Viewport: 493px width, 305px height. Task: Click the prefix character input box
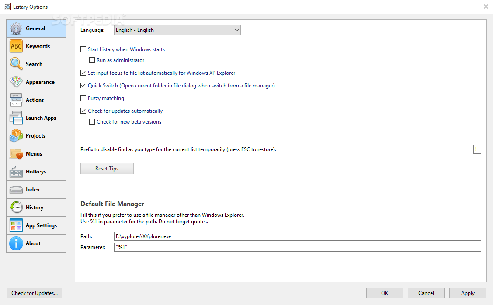click(x=477, y=149)
